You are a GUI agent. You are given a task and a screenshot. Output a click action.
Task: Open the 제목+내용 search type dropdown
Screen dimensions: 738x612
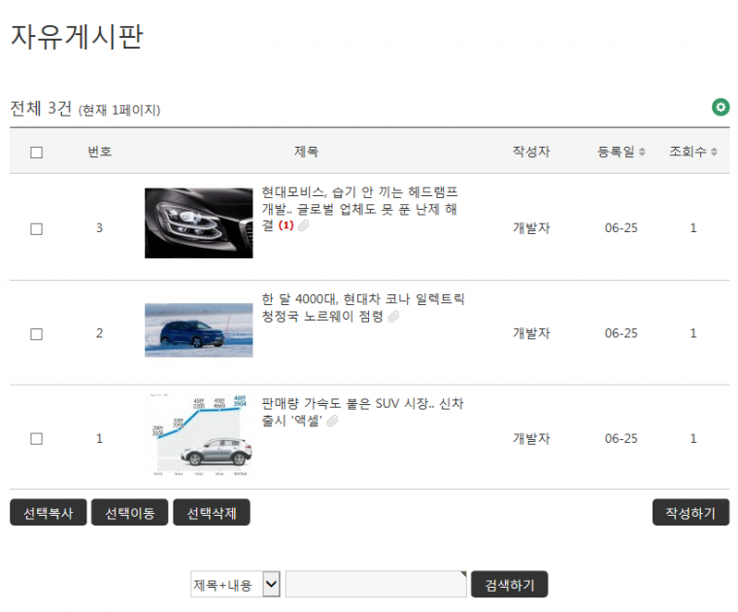coord(236,584)
